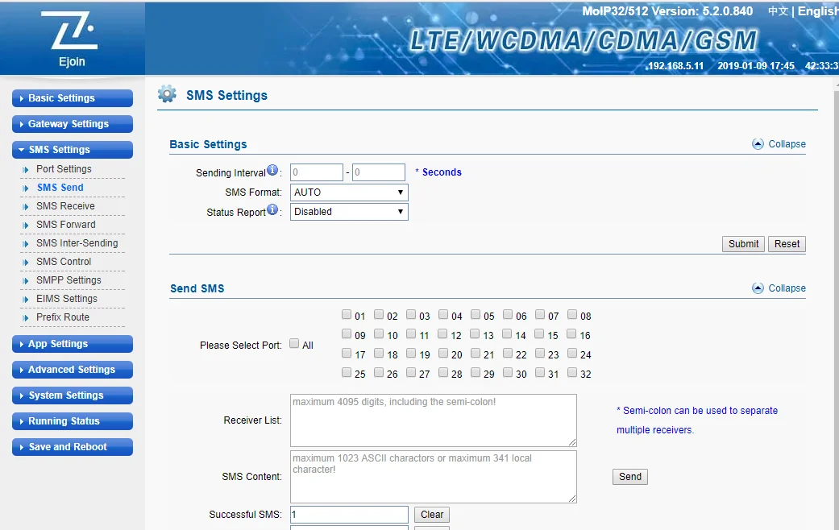Switch language to 中文
839x530 pixels.
(778, 11)
